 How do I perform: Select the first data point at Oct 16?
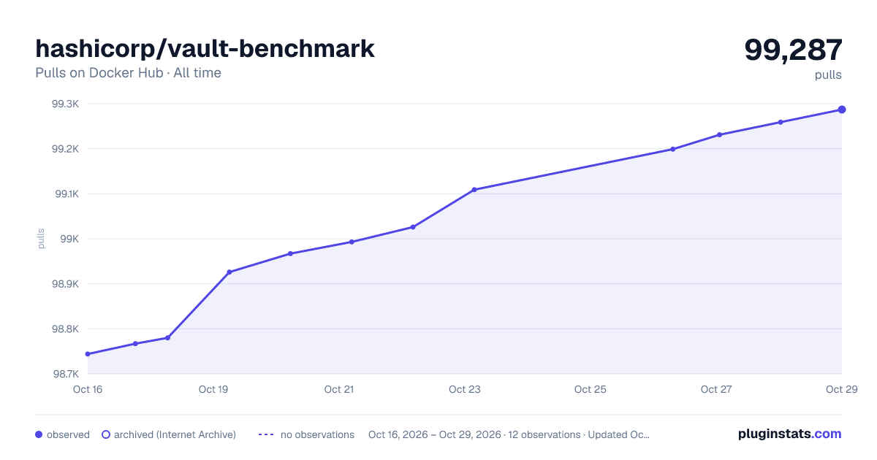88,354
